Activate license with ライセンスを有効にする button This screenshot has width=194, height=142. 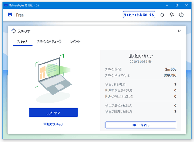(139, 15)
